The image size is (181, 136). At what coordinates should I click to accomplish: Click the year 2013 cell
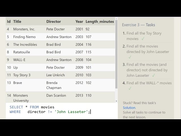(x=79, y=95)
